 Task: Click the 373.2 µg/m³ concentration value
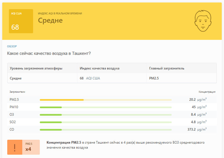[197, 129]
